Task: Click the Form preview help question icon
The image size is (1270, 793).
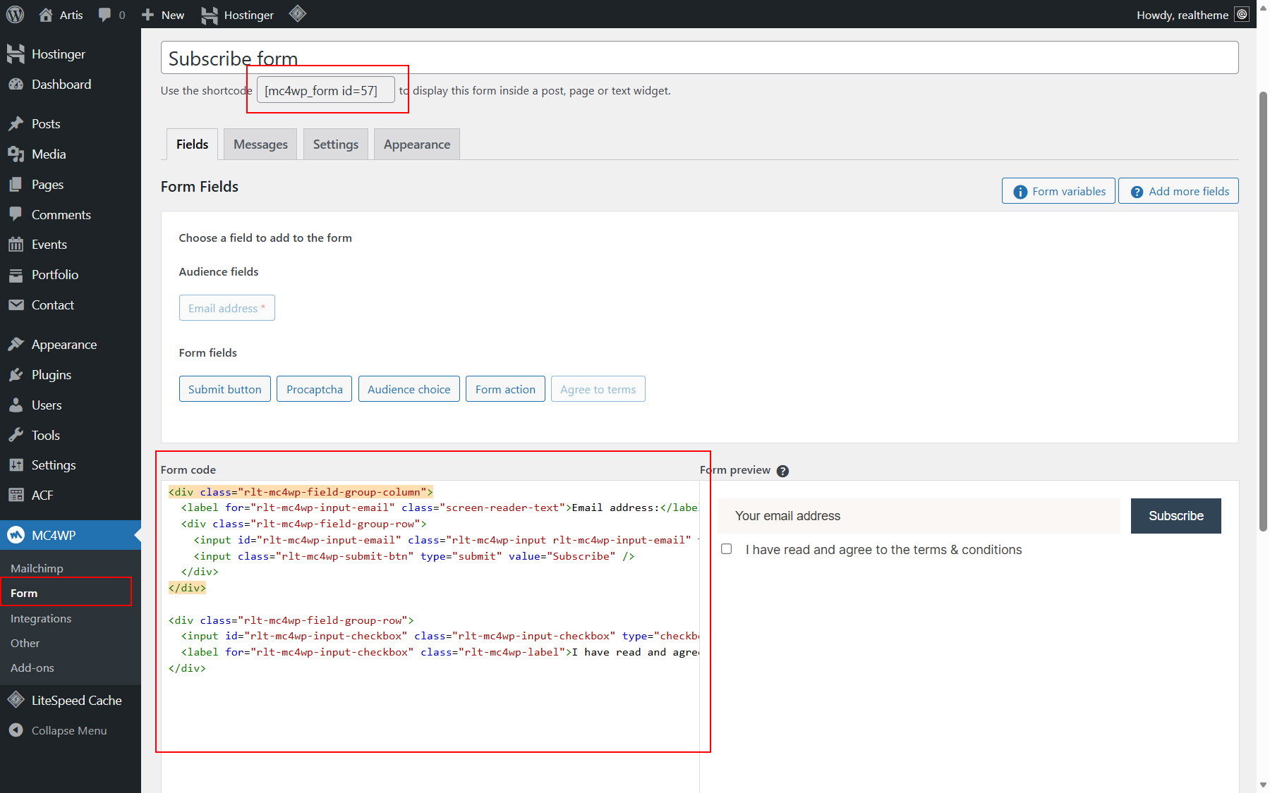Action: [x=782, y=471]
